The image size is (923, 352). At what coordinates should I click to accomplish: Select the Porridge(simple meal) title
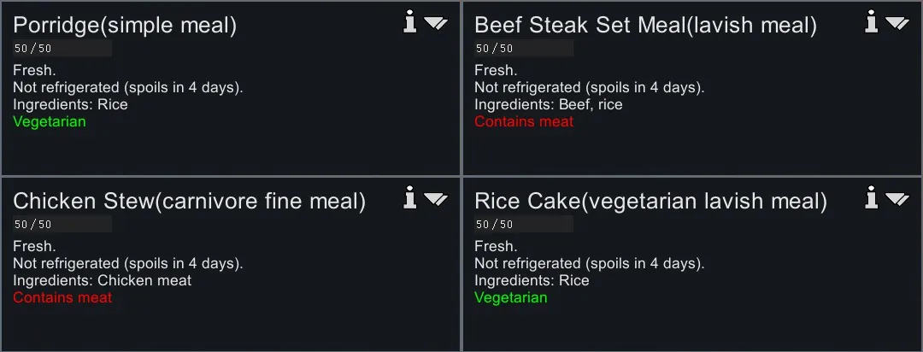[x=125, y=26]
